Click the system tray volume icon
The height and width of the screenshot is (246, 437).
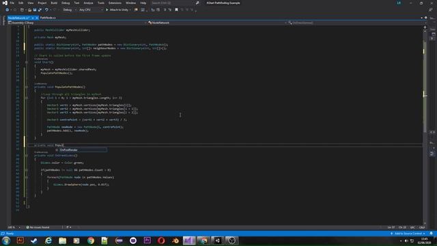pos(406,241)
